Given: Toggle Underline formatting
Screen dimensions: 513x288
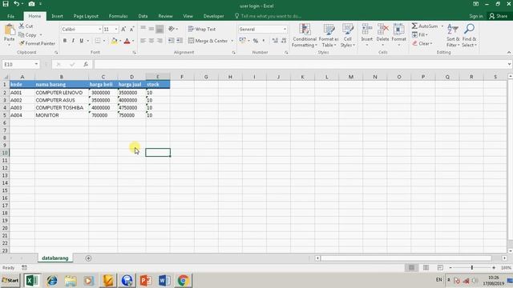Looking at the screenshot, I should pos(82,41).
